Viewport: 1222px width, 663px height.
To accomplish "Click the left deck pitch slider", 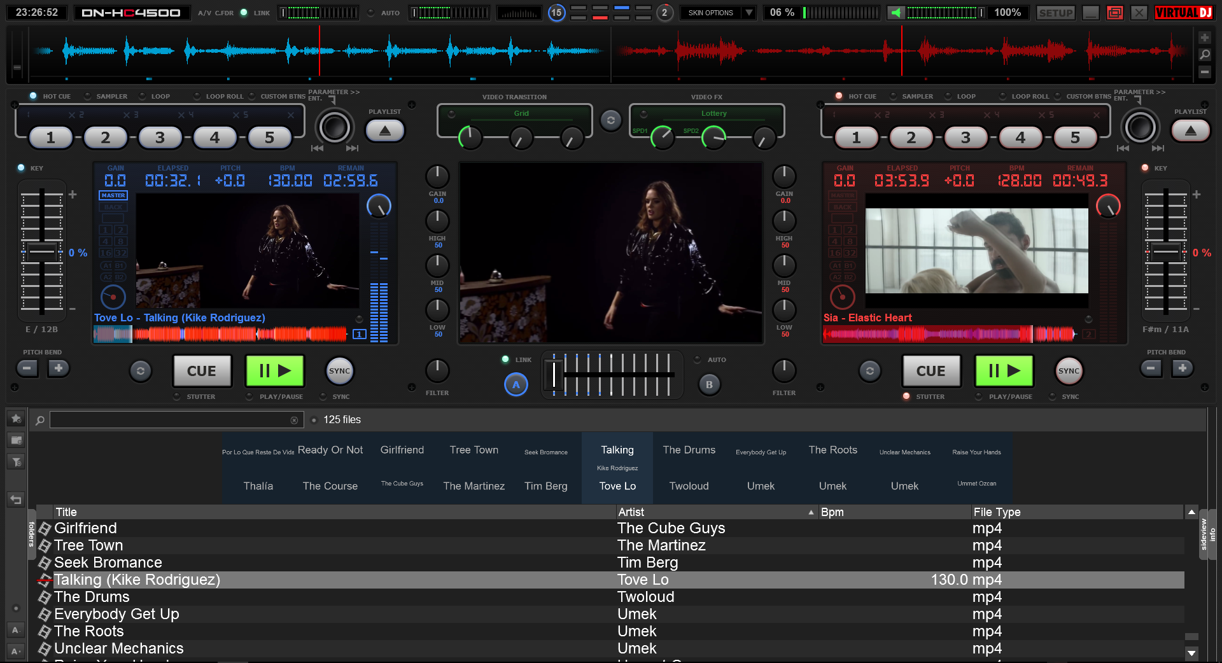I will tap(42, 252).
